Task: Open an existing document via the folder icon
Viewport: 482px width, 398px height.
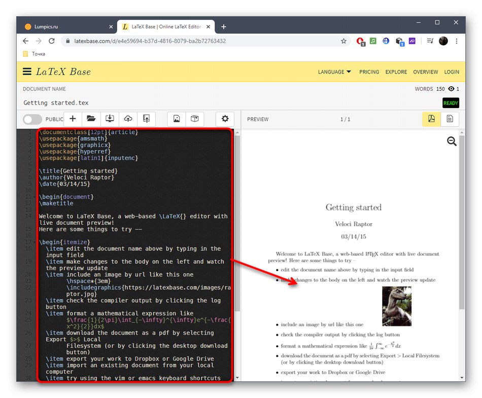Action: click(91, 119)
